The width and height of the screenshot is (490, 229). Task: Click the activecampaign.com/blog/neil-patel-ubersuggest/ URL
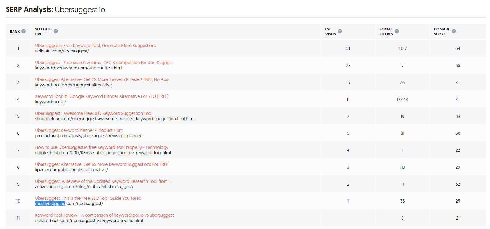click(x=84, y=187)
